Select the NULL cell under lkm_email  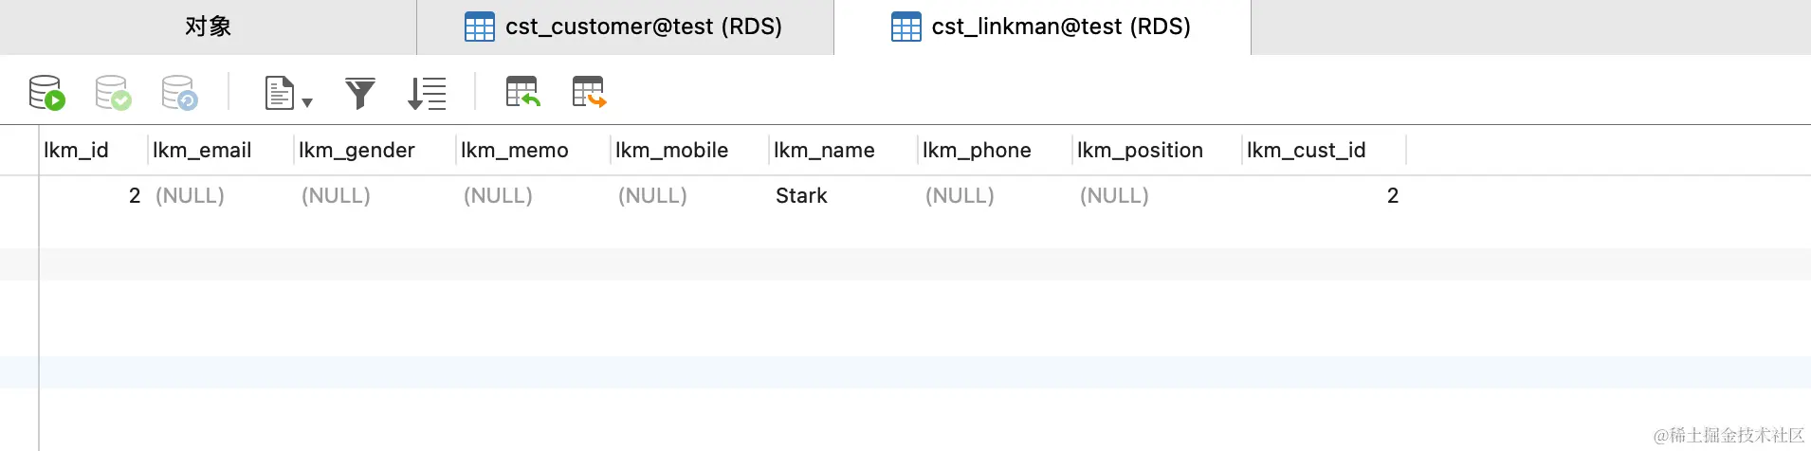(x=190, y=196)
